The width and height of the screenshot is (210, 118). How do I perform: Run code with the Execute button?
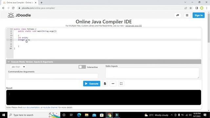point(92,84)
